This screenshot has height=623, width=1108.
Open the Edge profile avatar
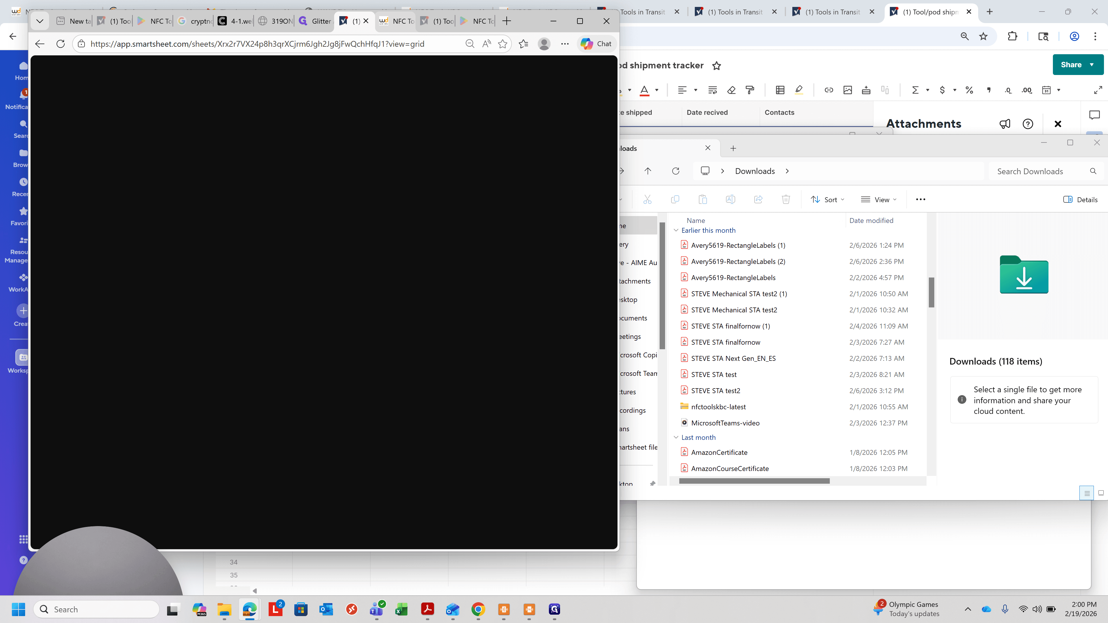(544, 44)
